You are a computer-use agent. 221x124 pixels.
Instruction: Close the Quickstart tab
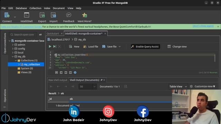tap(61, 34)
